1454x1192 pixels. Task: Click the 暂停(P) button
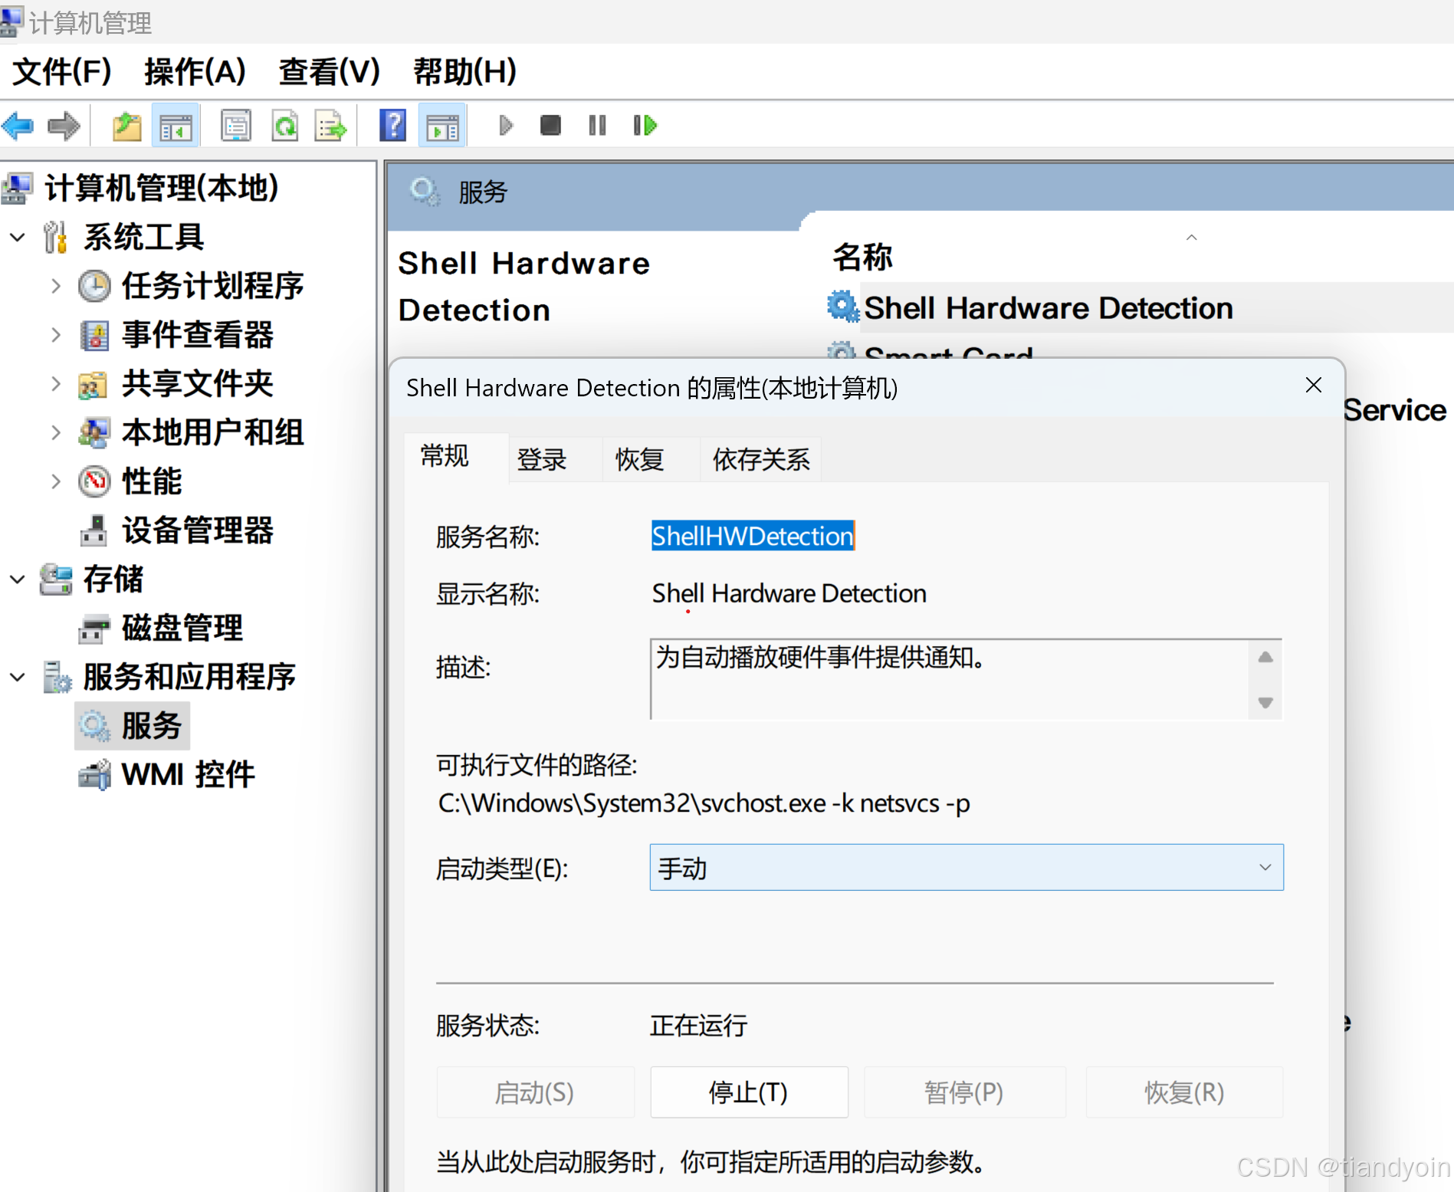964,1092
